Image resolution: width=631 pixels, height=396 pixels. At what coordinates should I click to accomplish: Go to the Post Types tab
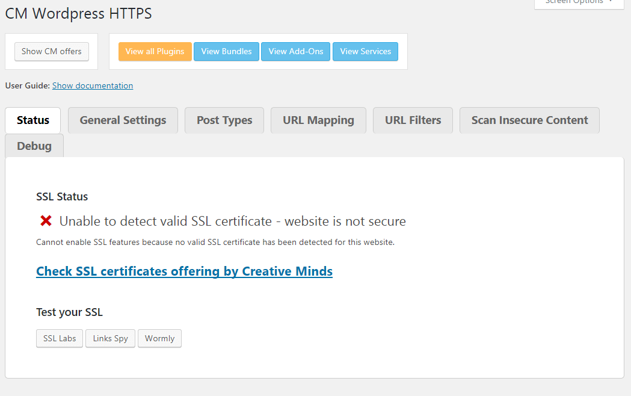coord(224,120)
